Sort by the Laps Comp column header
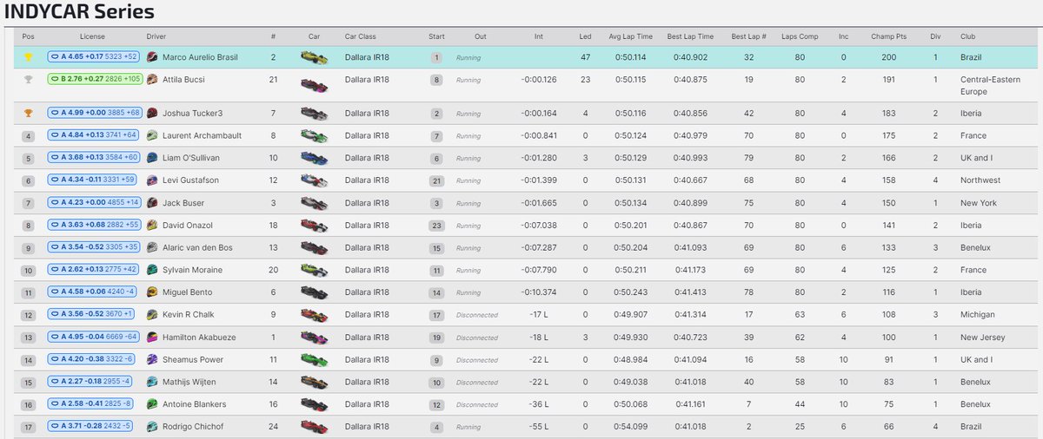The height and width of the screenshot is (439, 1043). [800, 37]
